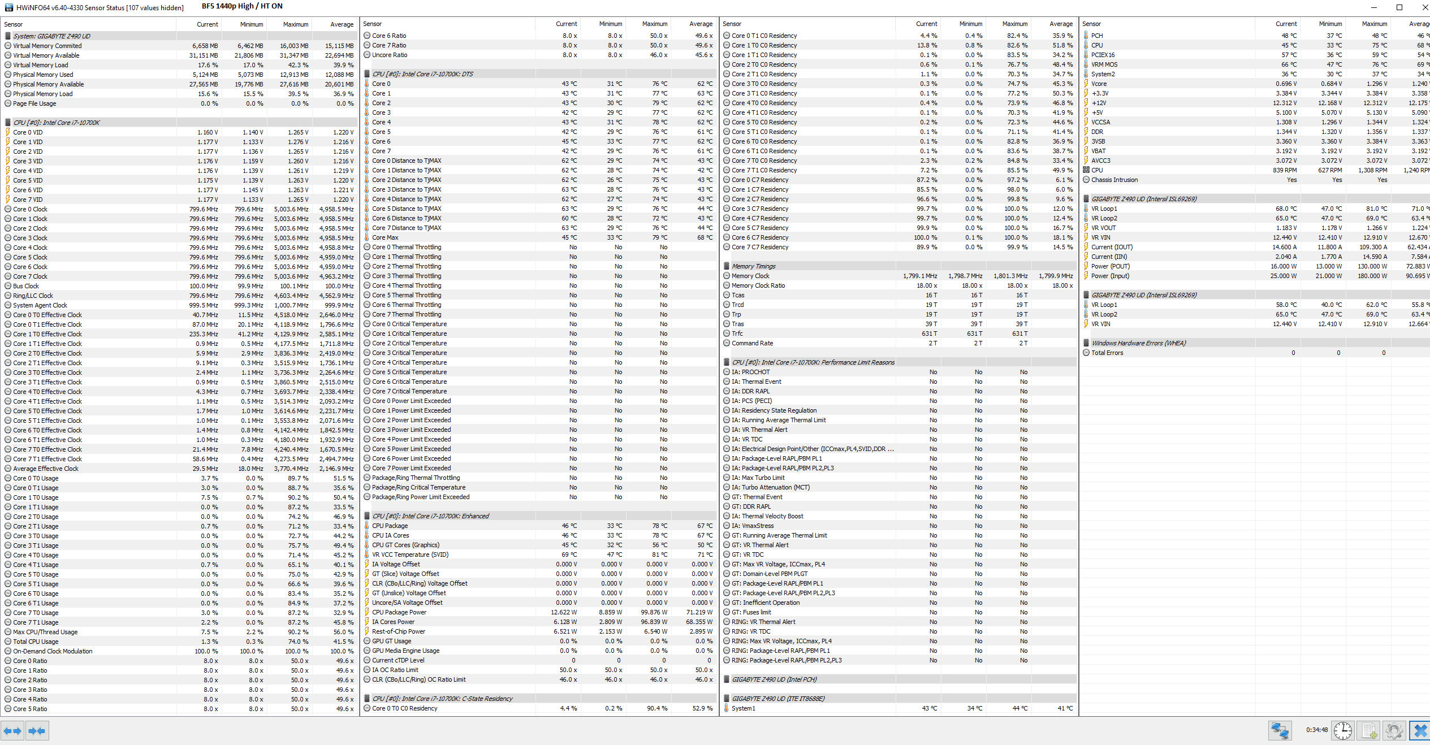The image size is (1430, 745).
Task: Click circle icon beside Total CPU Usage
Action: point(8,642)
